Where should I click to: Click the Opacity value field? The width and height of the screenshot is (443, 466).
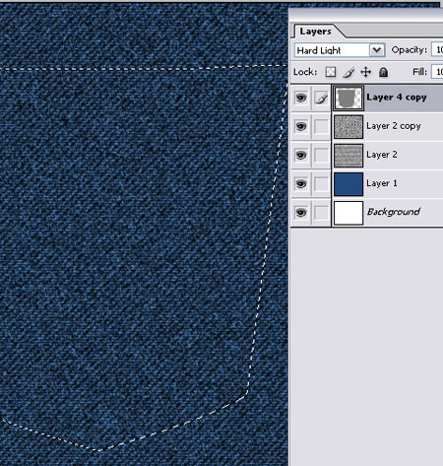click(437, 50)
